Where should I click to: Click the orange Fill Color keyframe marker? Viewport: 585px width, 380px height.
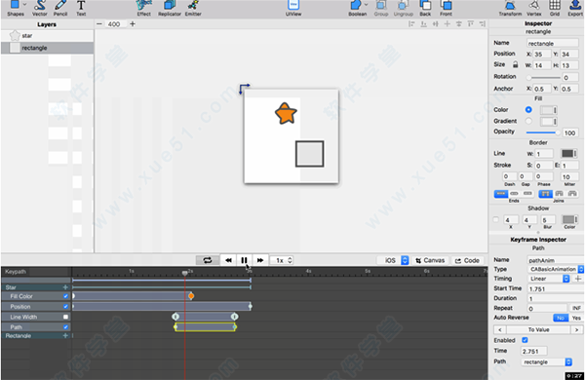pyautogui.click(x=191, y=296)
